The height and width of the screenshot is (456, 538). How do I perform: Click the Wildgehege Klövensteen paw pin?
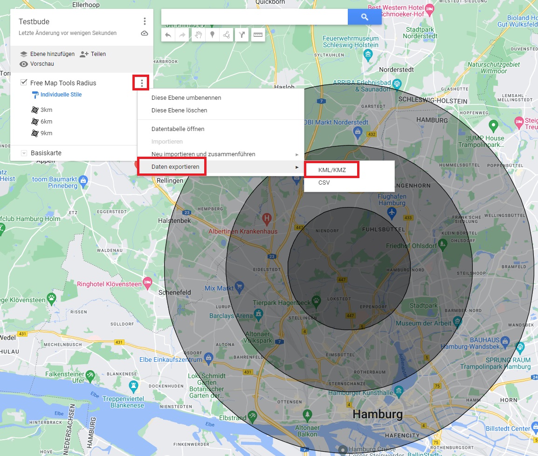51,299
